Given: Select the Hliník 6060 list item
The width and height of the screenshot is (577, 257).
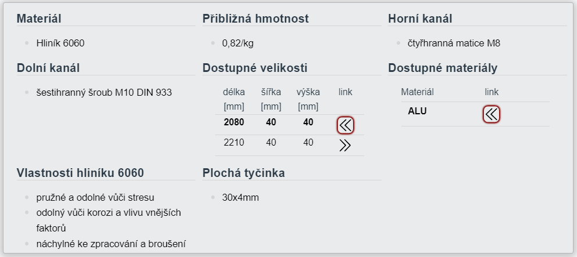Looking at the screenshot, I should point(60,44).
